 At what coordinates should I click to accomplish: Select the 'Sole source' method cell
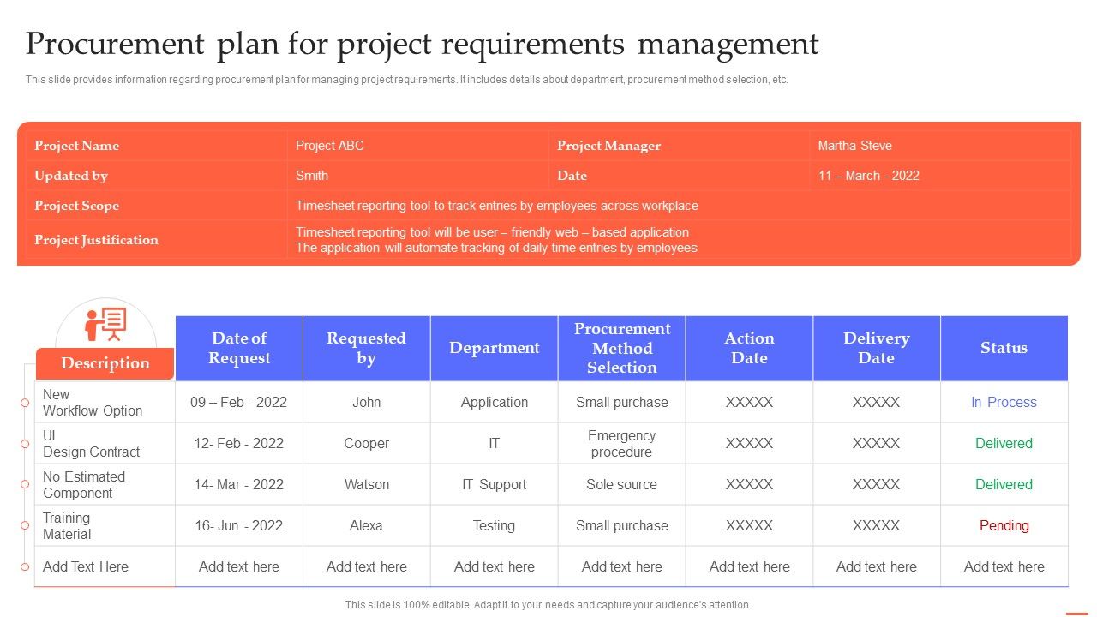pyautogui.click(x=622, y=484)
